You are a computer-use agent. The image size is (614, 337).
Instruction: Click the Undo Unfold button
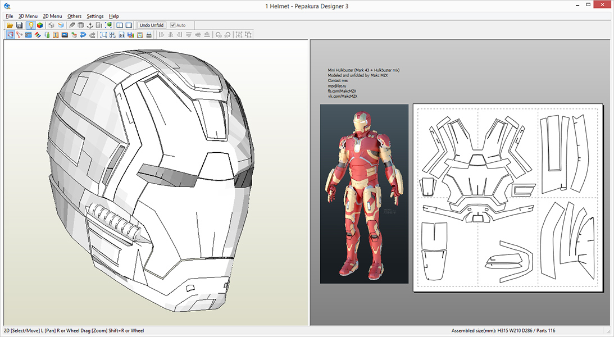pos(152,25)
